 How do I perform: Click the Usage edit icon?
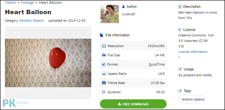180,69
